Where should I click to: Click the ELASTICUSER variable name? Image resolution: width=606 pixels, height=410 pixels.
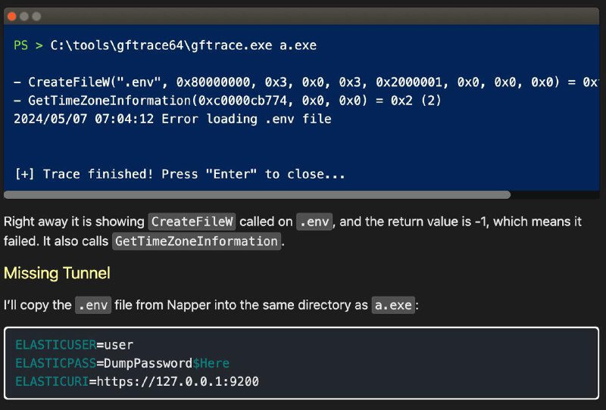(55, 345)
